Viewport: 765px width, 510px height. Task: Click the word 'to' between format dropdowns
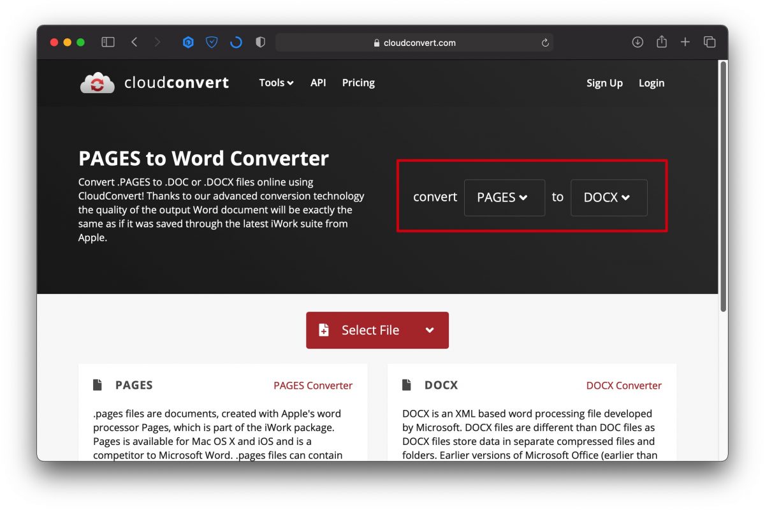[558, 198]
